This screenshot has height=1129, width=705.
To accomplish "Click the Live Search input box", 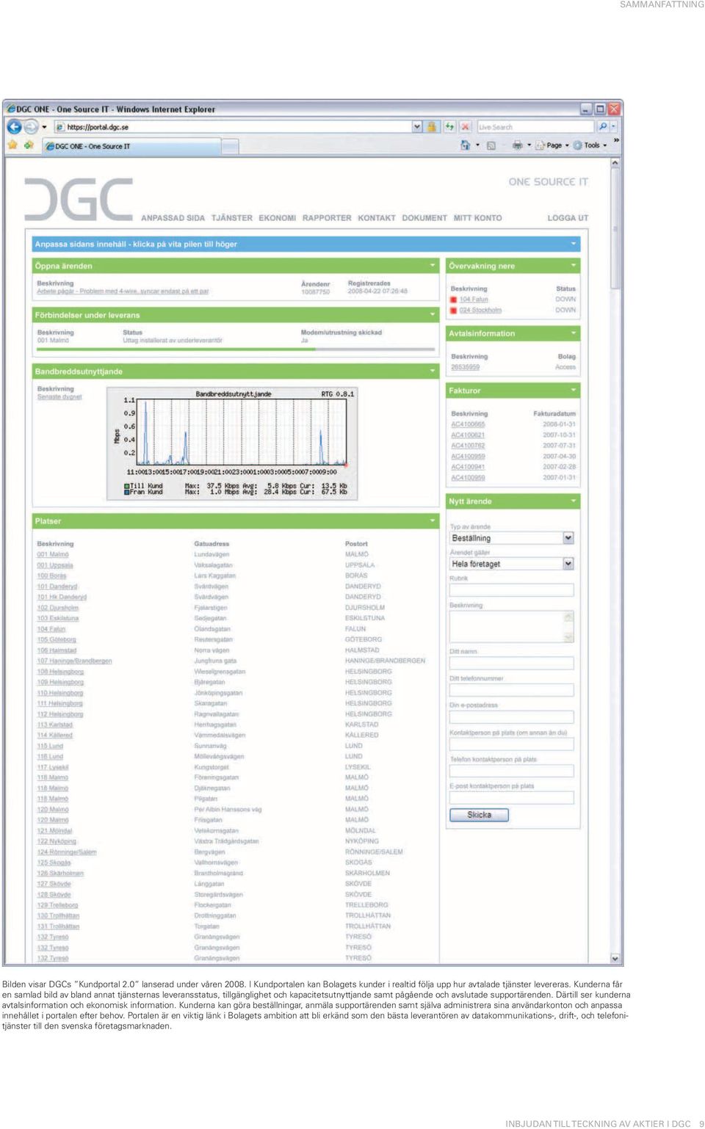I will tap(536, 127).
